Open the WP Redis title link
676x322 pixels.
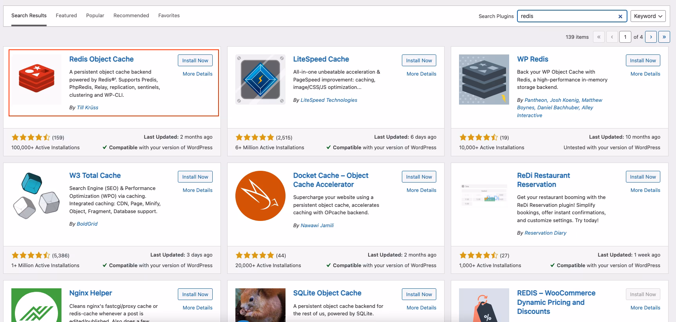pos(533,59)
